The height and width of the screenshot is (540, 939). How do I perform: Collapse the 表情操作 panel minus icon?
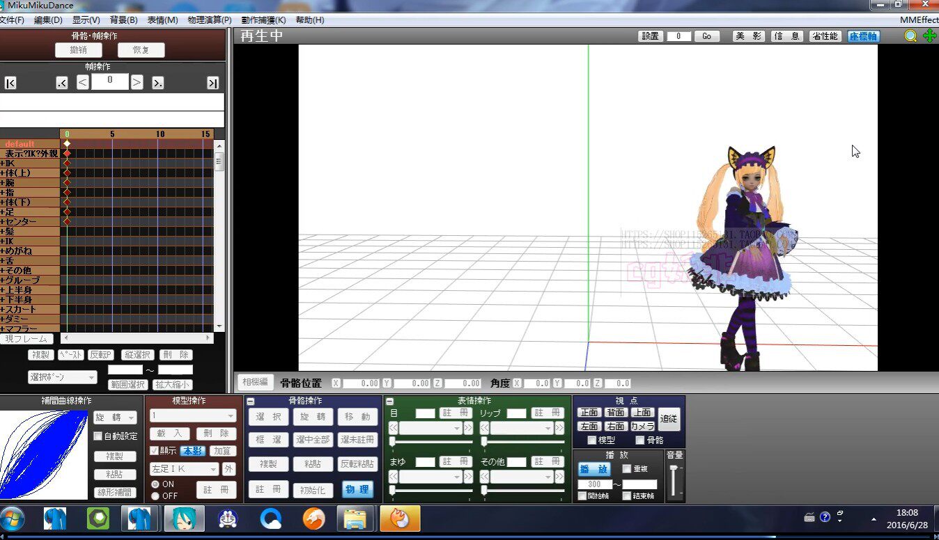click(x=390, y=402)
